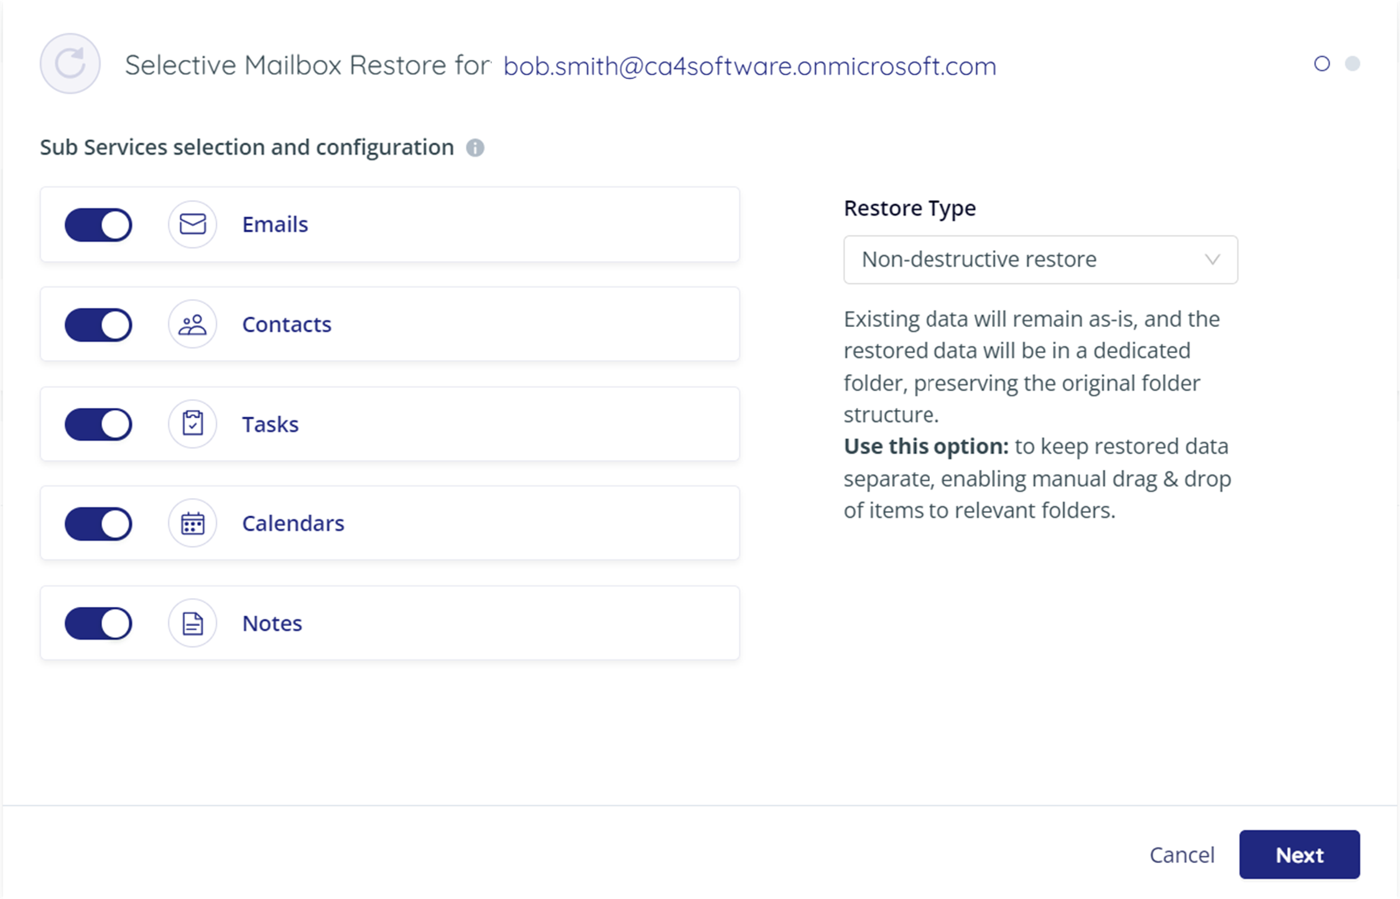Click the Contacts people icon
1400x899 pixels.
pos(192,324)
